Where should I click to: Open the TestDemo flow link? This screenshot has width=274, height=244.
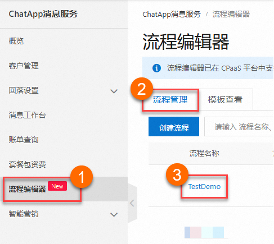coord(204,187)
